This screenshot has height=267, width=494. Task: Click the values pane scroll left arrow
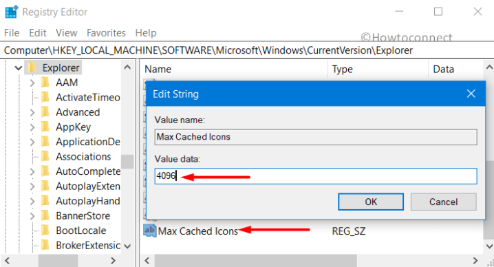point(147,261)
